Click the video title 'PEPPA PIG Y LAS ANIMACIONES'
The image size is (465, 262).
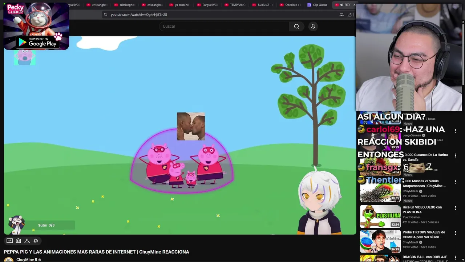(96, 252)
